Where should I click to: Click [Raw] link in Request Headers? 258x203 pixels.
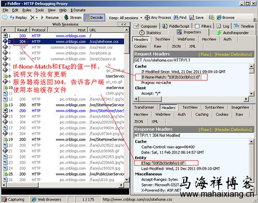pos(205,54)
